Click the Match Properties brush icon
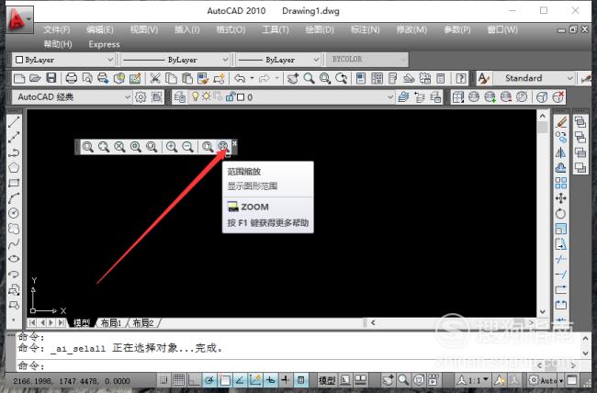The image size is (597, 393). pyautogui.click(x=203, y=78)
